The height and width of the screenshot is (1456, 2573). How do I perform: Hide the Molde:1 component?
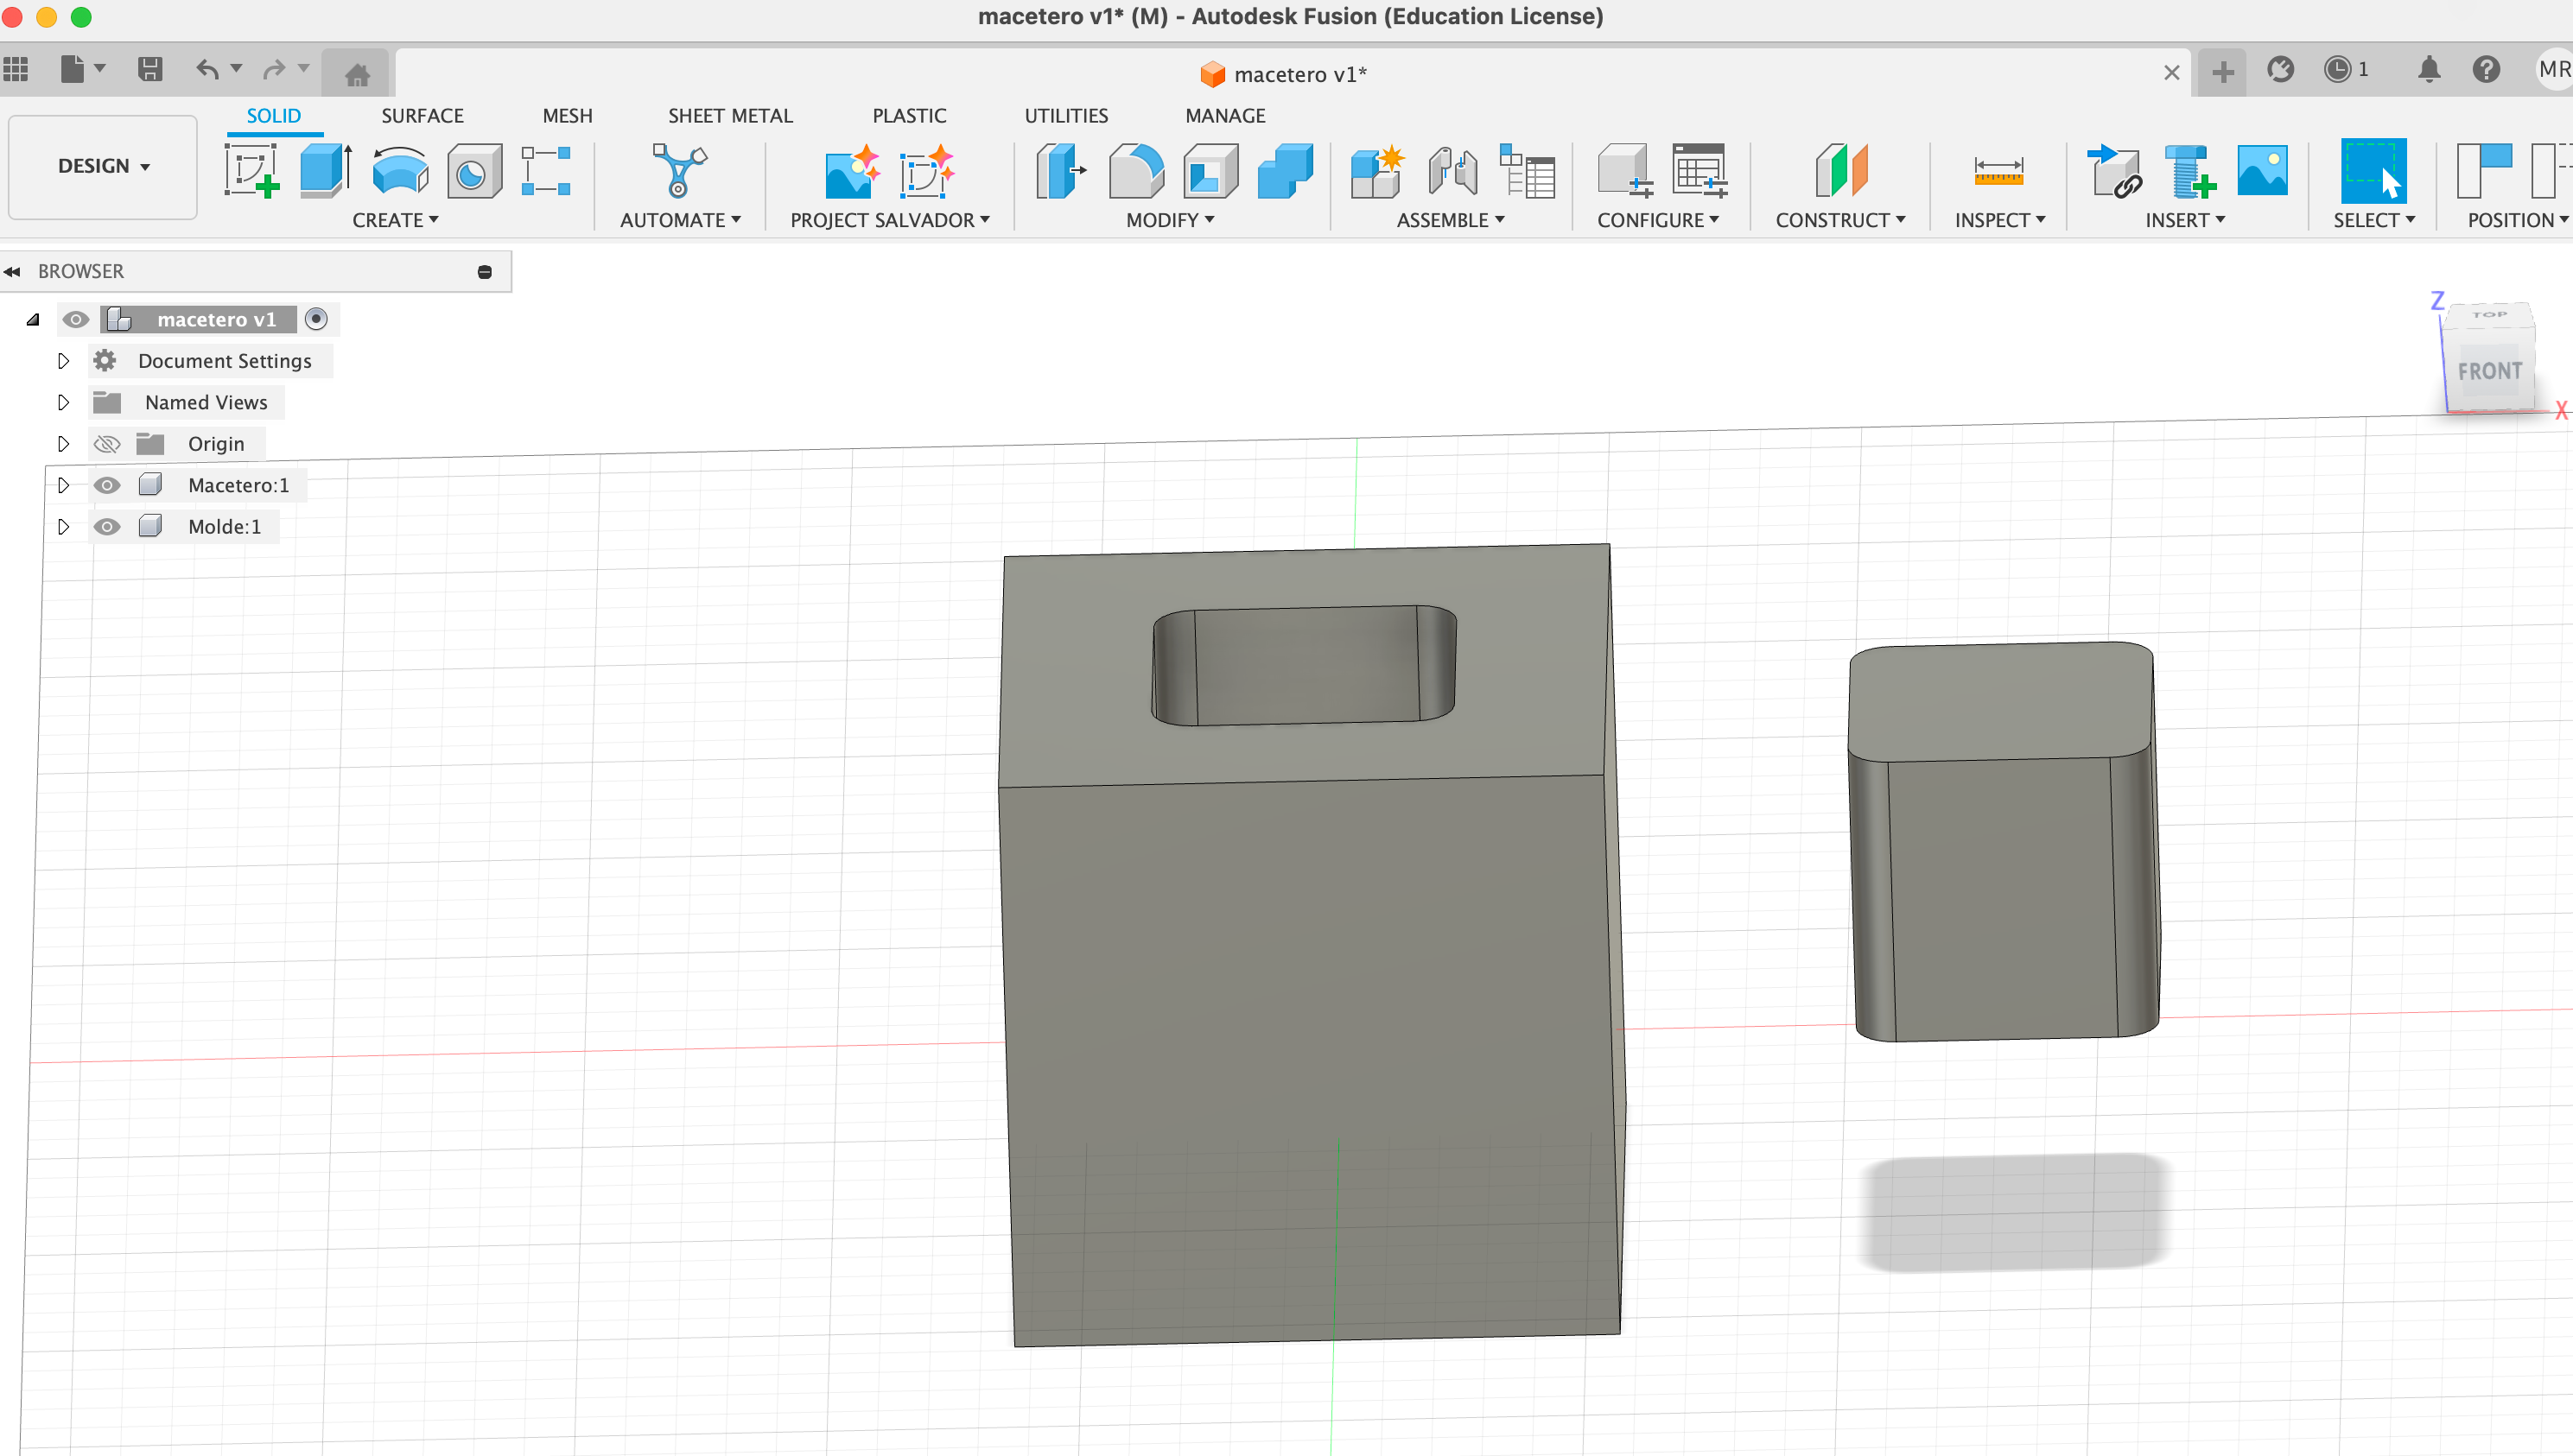click(107, 527)
